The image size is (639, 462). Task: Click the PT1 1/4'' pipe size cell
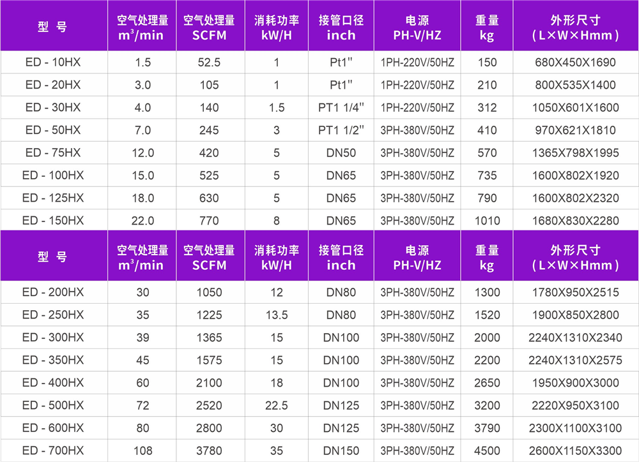click(341, 108)
